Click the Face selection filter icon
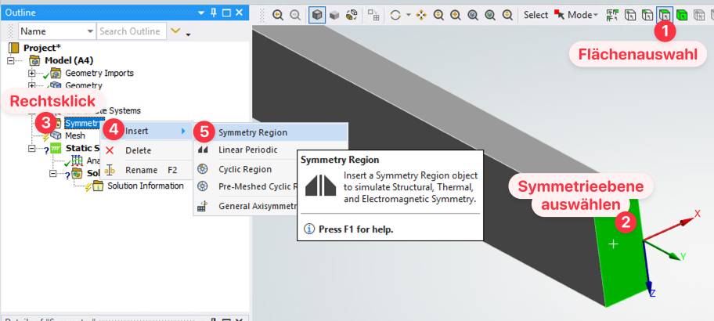The height and width of the screenshot is (321, 714). 664,15
